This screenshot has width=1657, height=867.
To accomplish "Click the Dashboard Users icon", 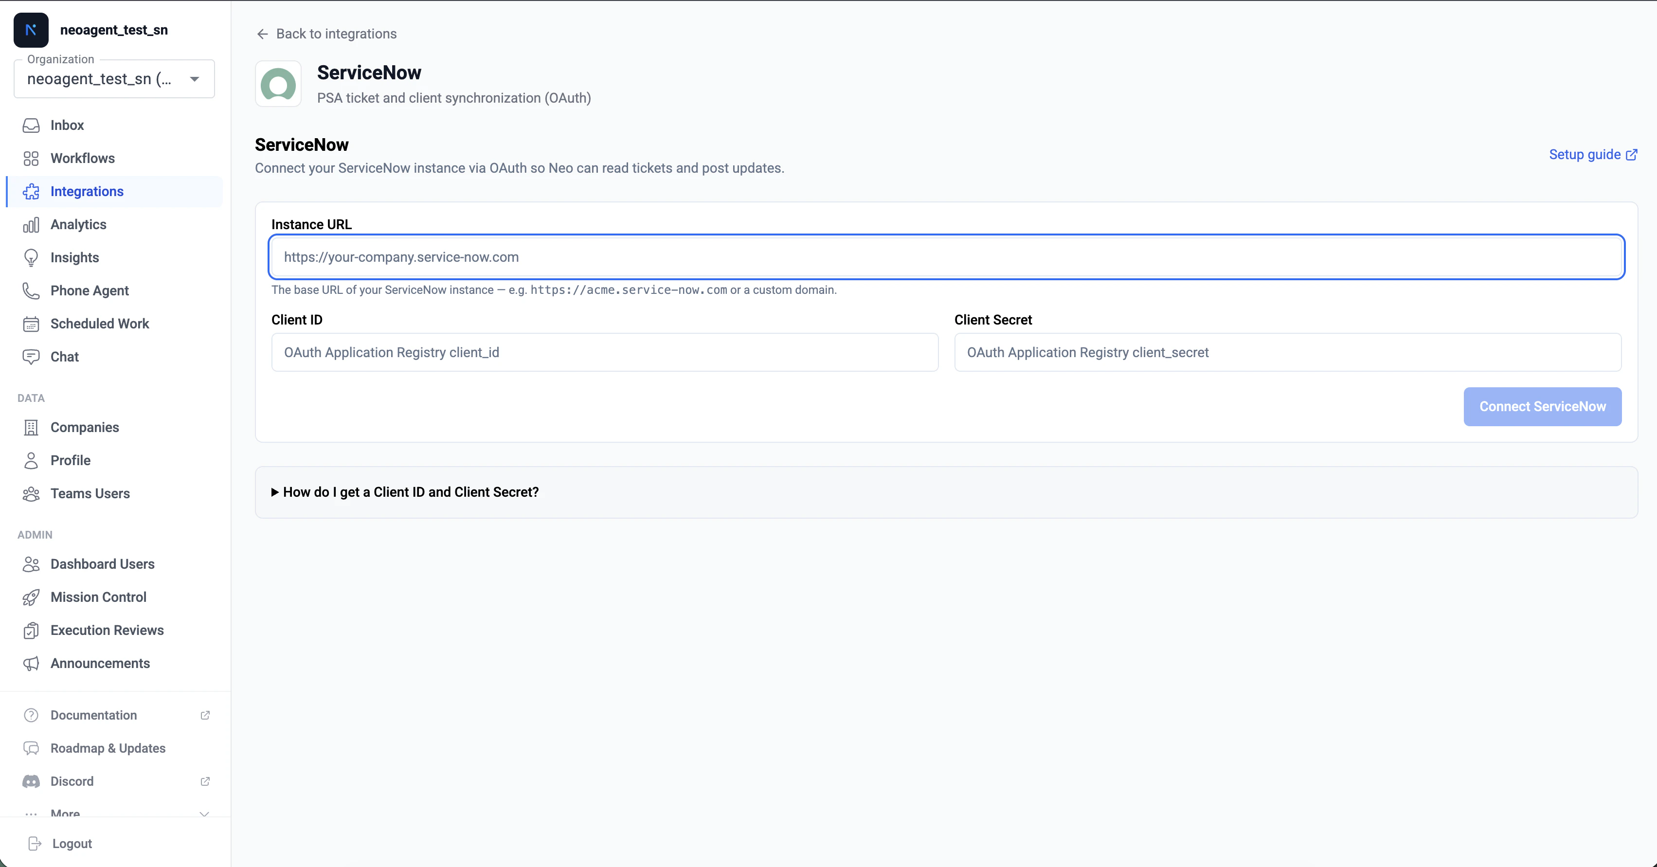I will pyautogui.click(x=31, y=564).
